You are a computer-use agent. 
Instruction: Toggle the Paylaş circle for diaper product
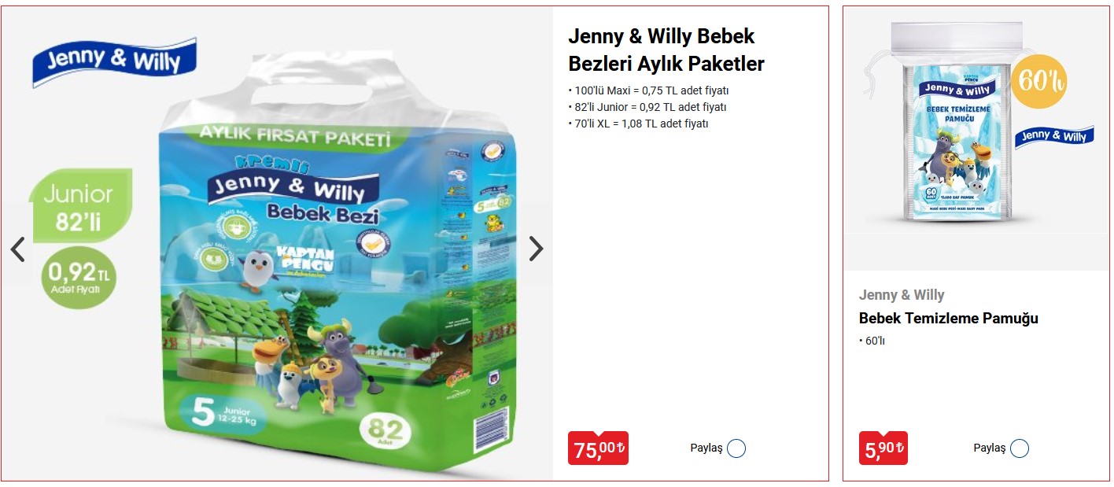point(736,448)
